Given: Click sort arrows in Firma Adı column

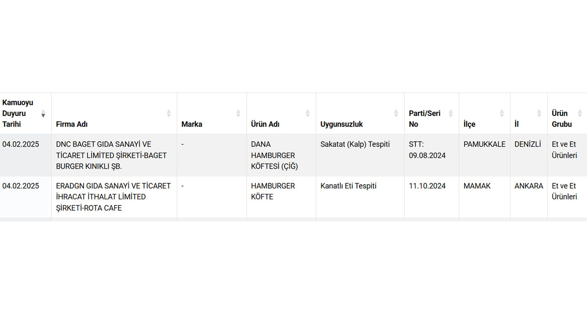Looking at the screenshot, I should [x=169, y=113].
